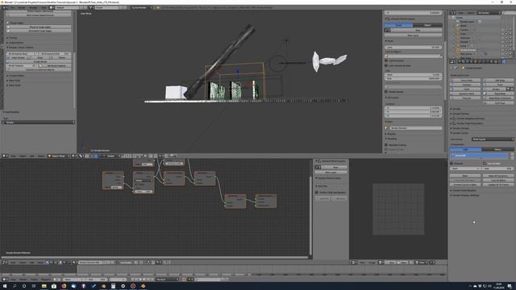516x290 pixels.
Task: Open timeline sync mode dropdown
Action: (x=167, y=280)
